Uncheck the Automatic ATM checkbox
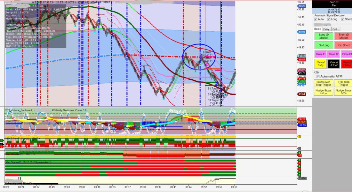 (x=318, y=76)
